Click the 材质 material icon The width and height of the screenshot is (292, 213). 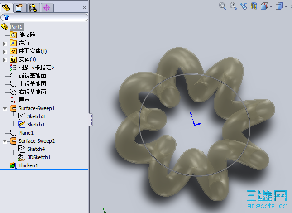[x=13, y=68]
